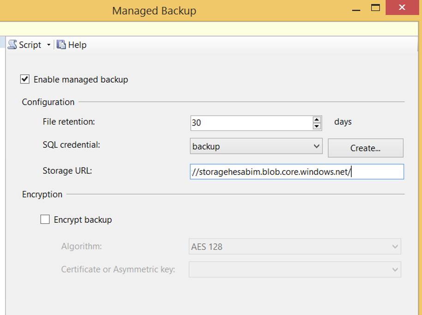Viewport: 422px width, 315px height.
Task: Open the Algorithm AES 128 dropdown
Action: point(295,246)
